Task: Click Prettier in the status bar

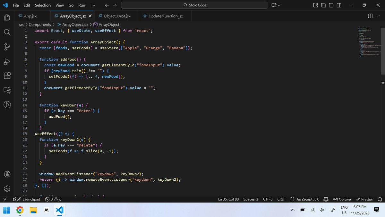Action: point(364,199)
